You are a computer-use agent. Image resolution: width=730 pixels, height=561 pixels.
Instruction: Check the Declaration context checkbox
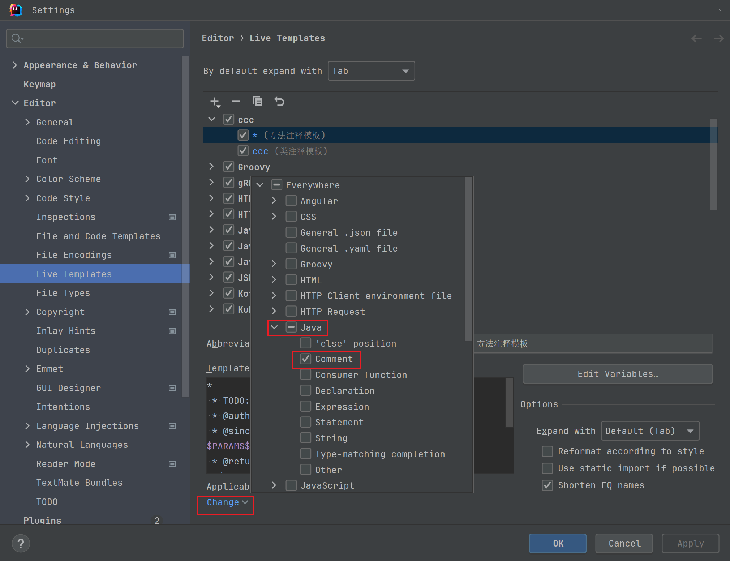[306, 391]
